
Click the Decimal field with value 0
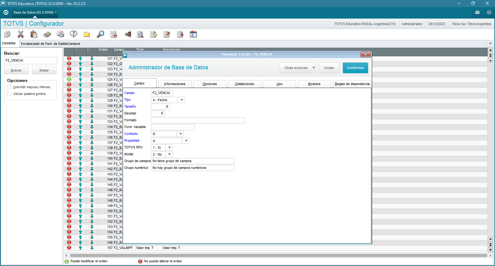[158, 113]
